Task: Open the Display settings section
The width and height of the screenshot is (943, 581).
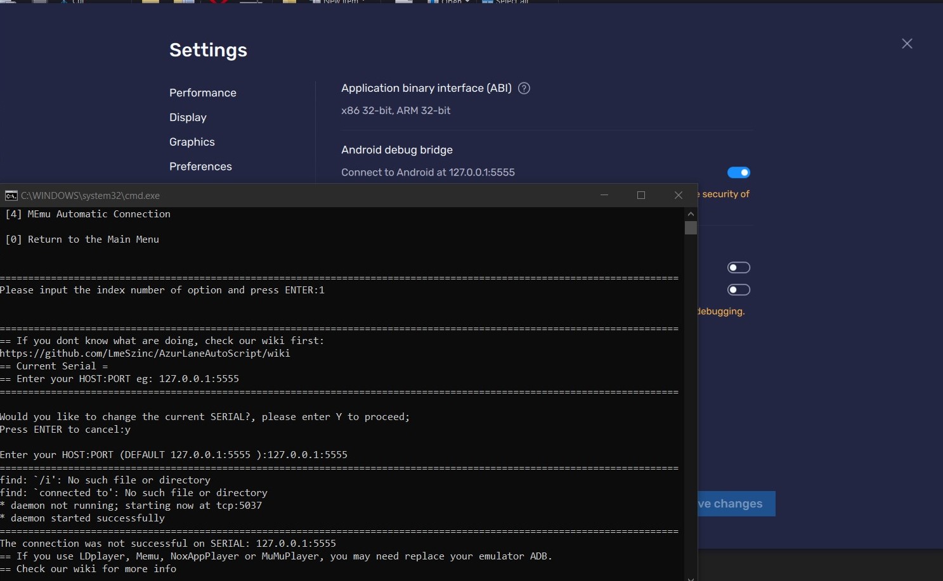Action: coord(188,117)
